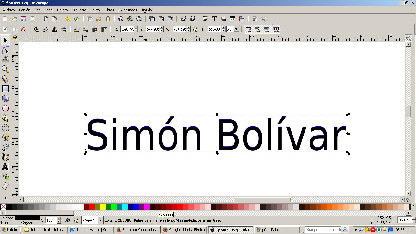Increase the X position stepper
Viewport: 416px width, 234px height.
point(136,28)
